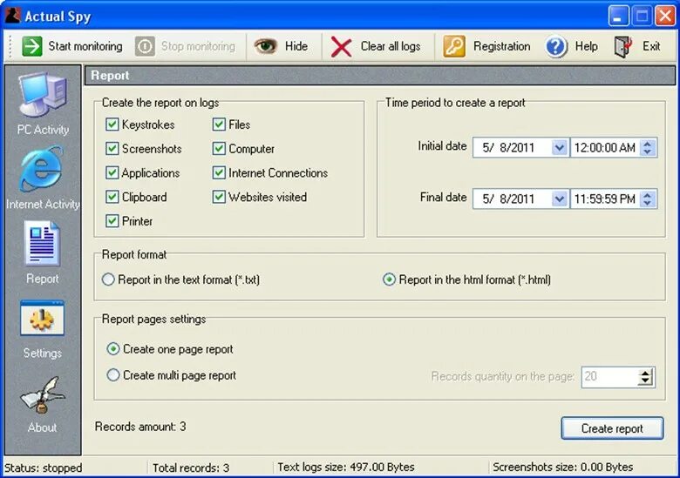The image size is (680, 478).
Task: Click the About sidebar label
Action: tap(42, 428)
